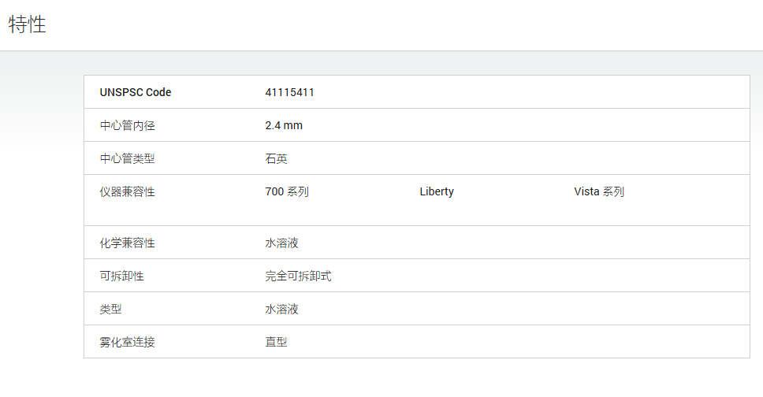Viewport: 763px width, 397px height.
Task: Click the 完全可拆卸式 value
Action: pyautogui.click(x=298, y=276)
